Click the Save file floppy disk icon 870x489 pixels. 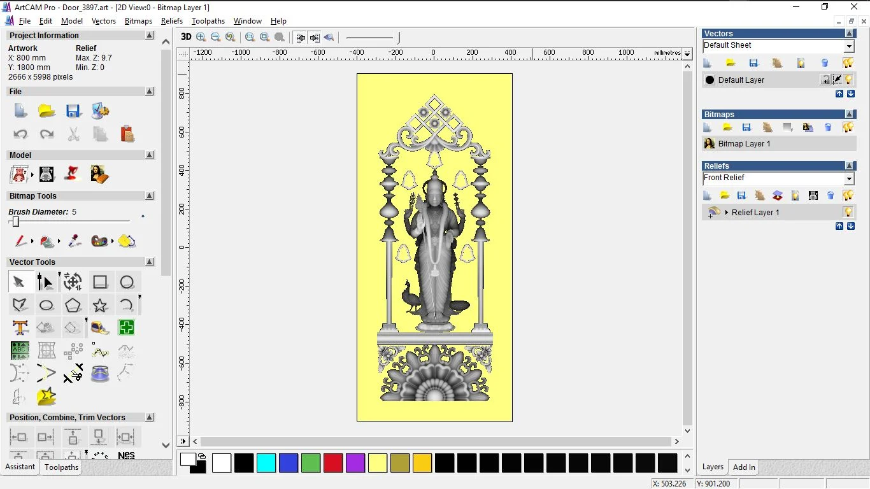point(73,111)
